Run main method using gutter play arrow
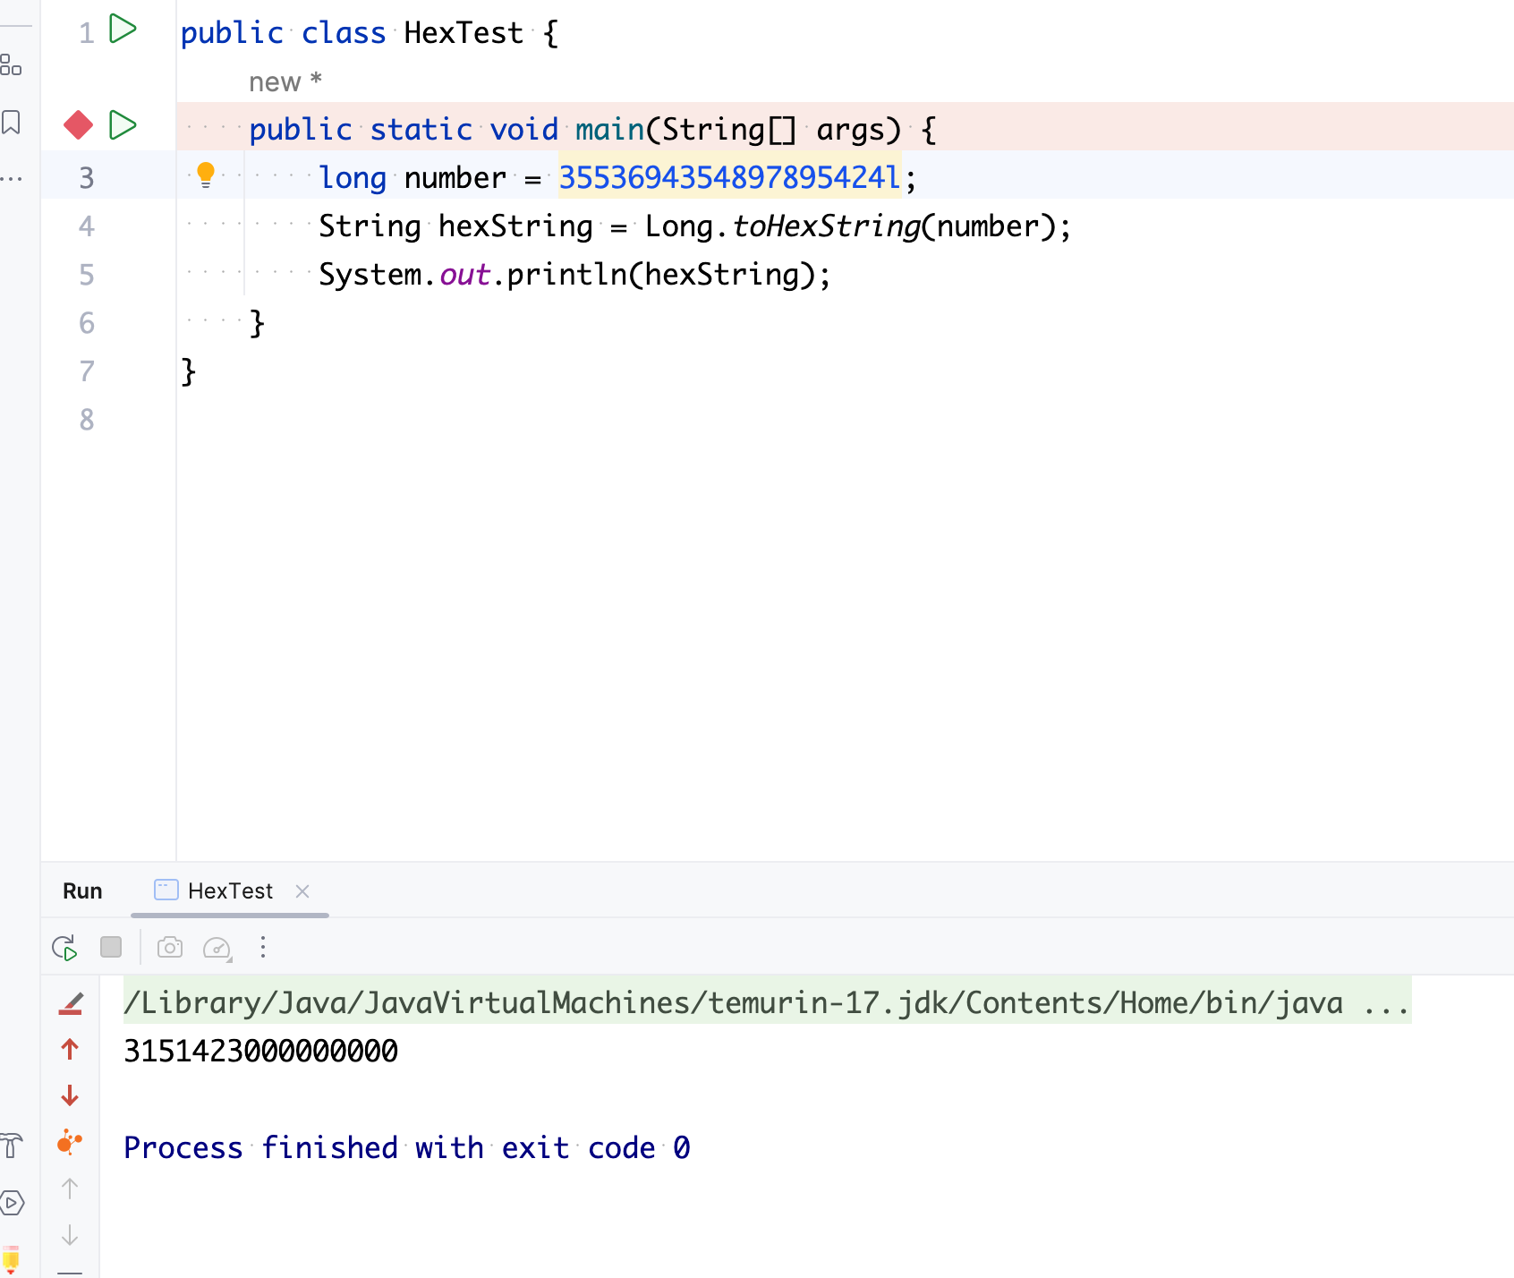The image size is (1514, 1278). (x=123, y=125)
